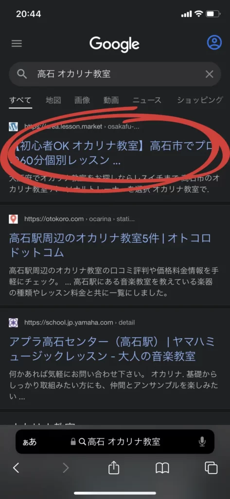The width and height of the screenshot is (230, 499).
Task: Select the 動画 tab
Action: click(111, 100)
